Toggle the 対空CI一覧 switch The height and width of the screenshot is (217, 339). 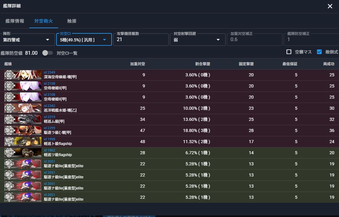(47, 53)
